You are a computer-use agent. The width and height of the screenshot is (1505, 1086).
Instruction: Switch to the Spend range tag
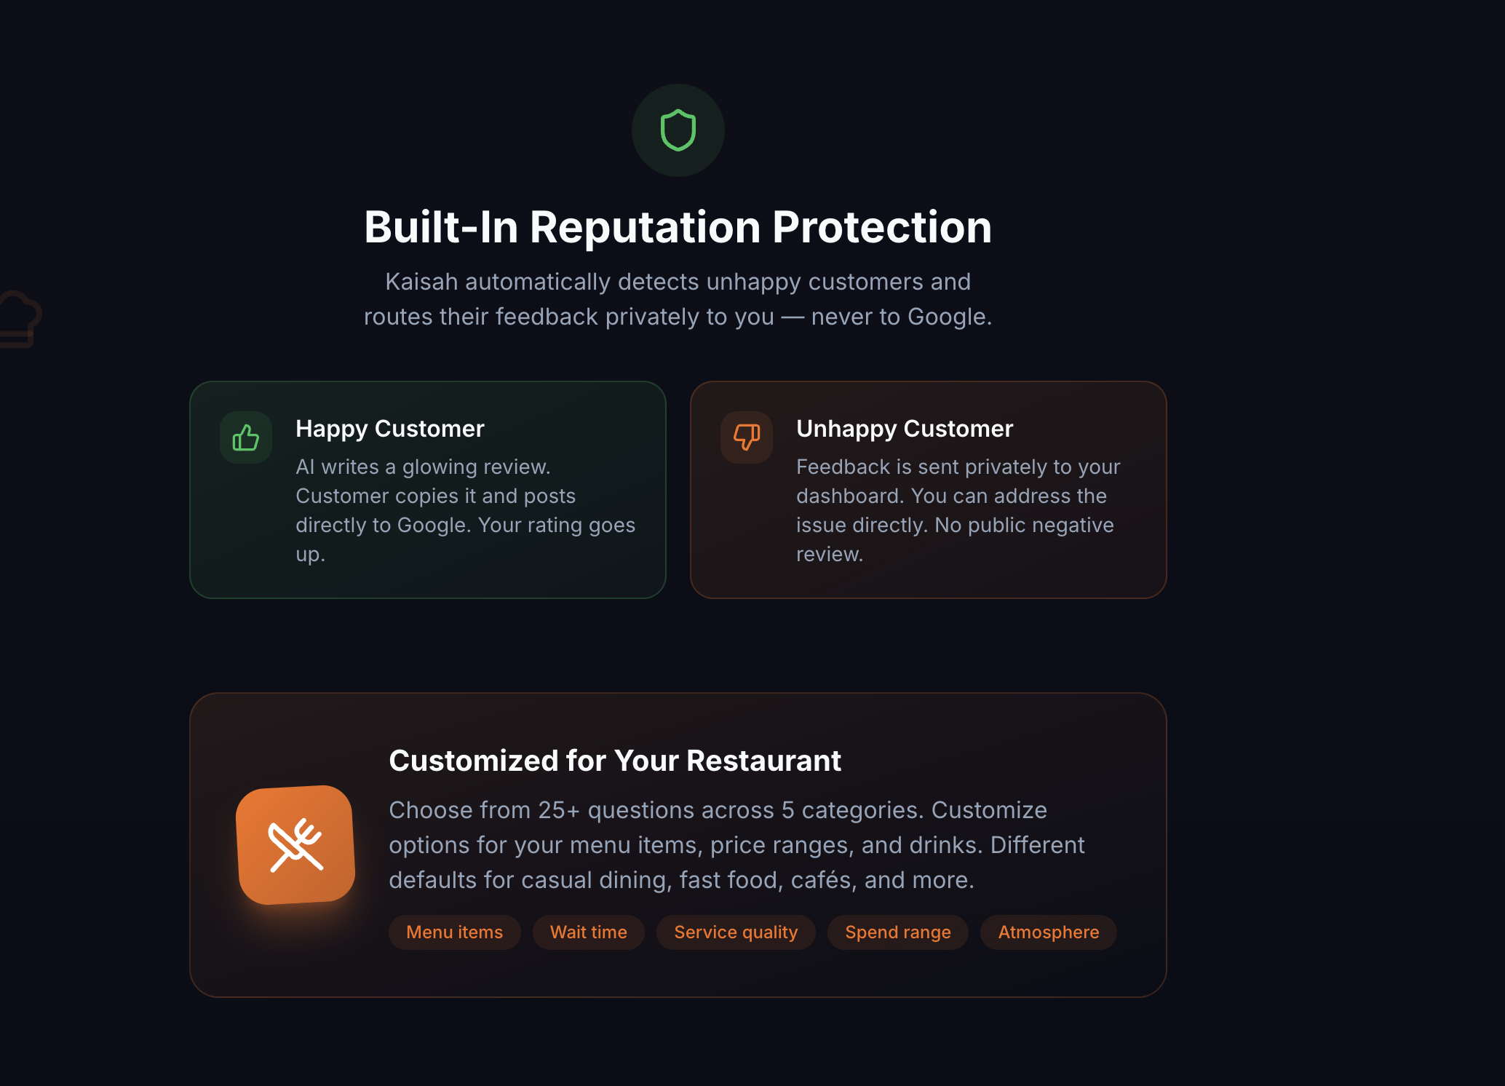[x=897, y=932]
